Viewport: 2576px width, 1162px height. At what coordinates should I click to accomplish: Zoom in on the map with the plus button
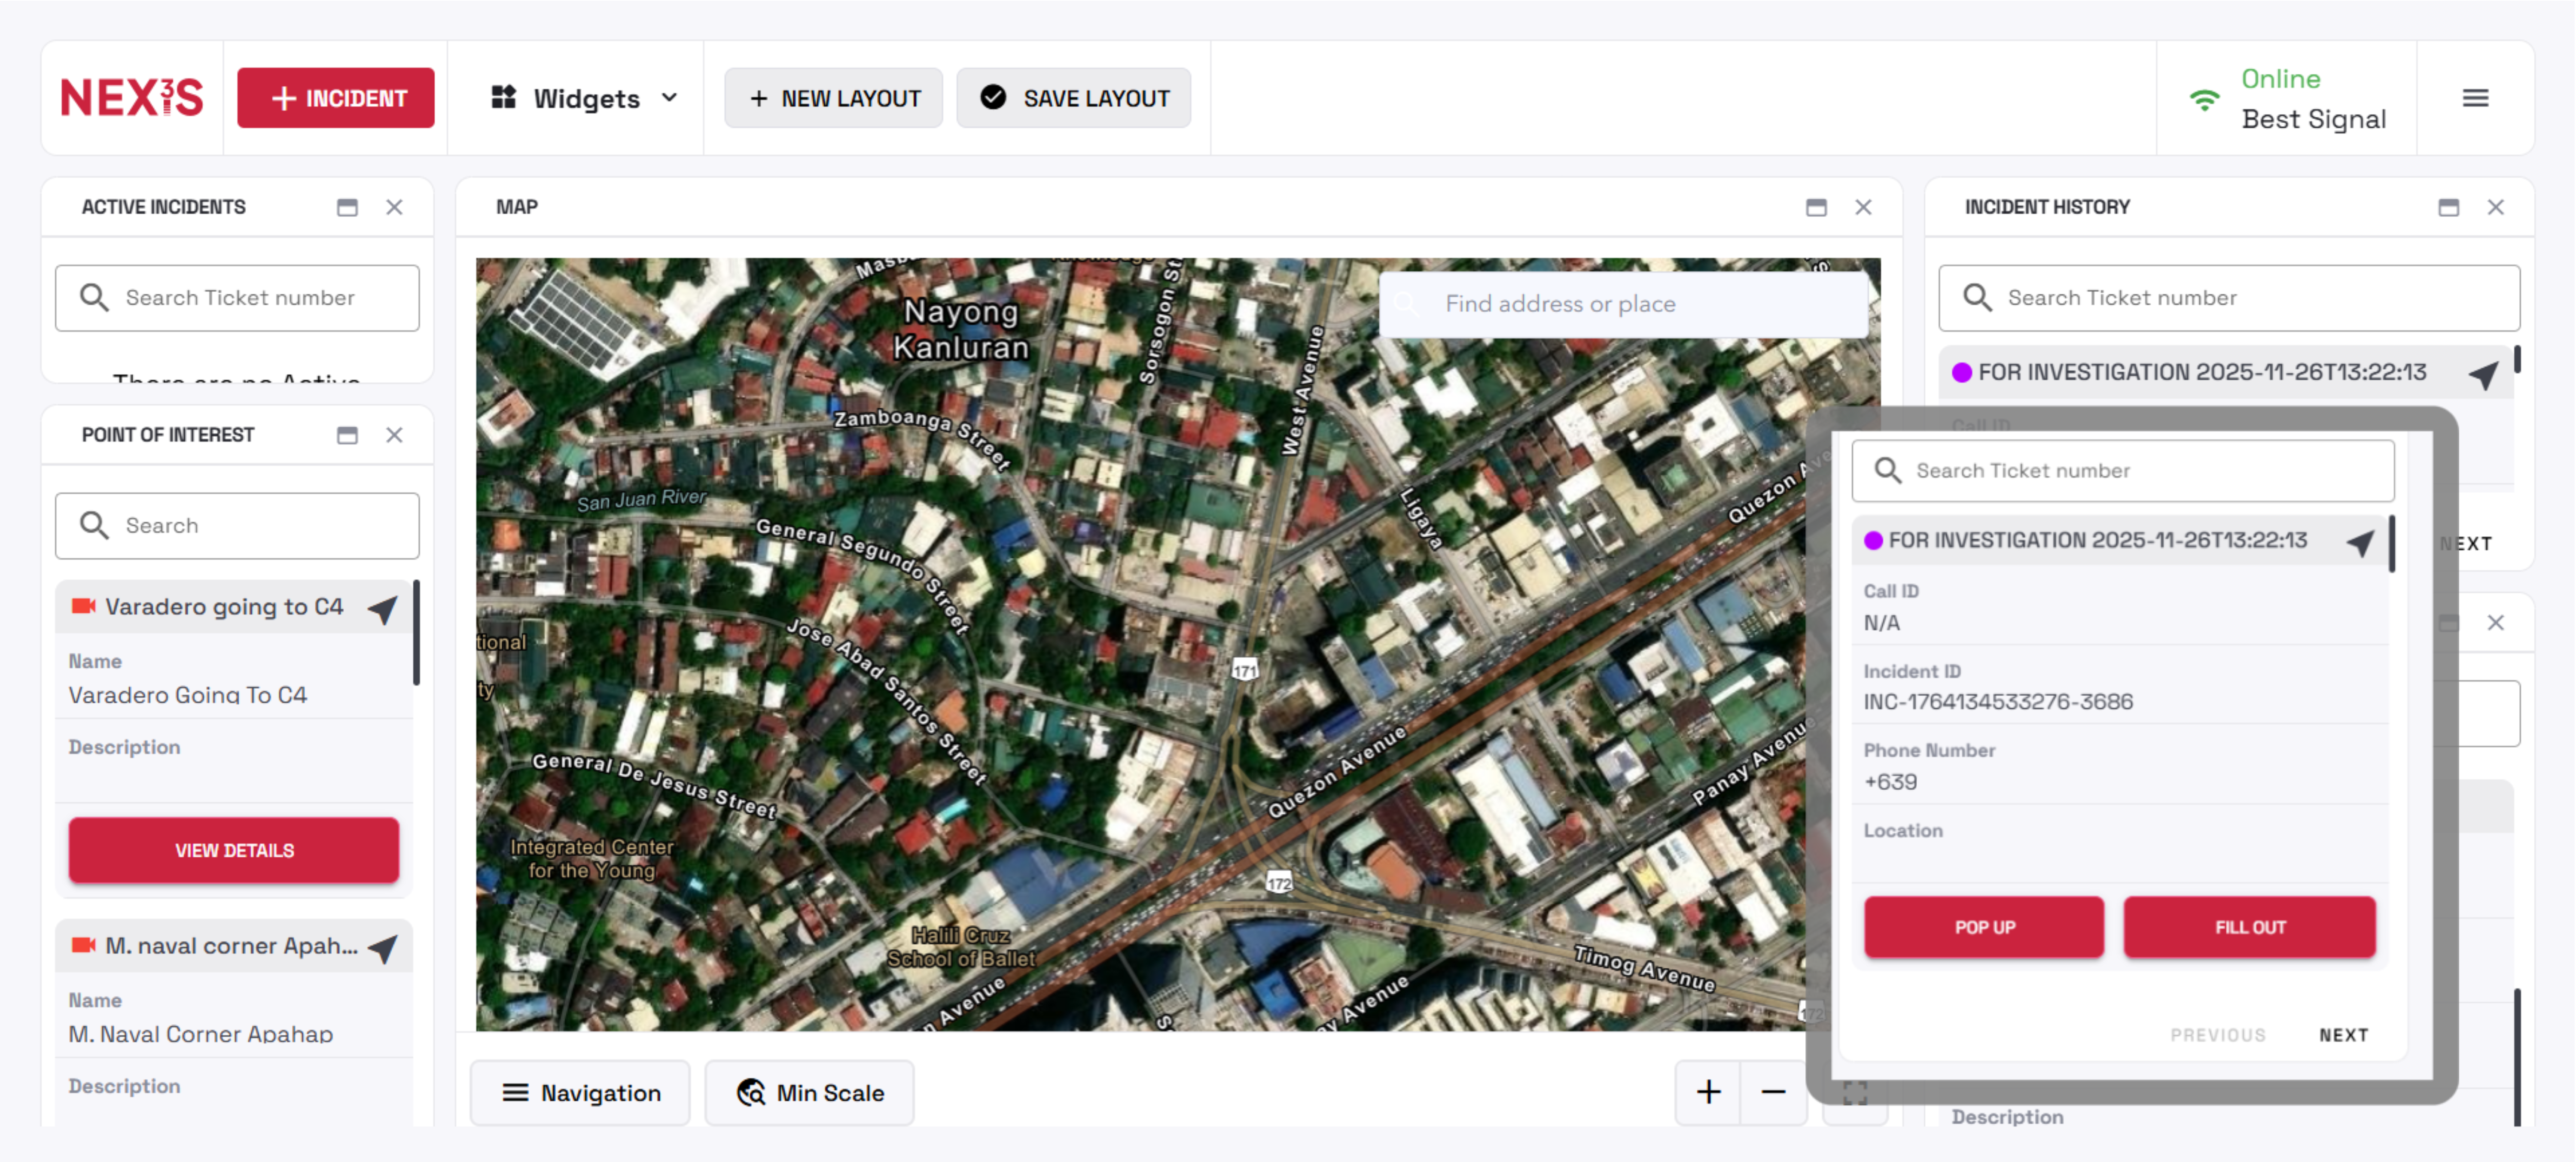1709,1091
